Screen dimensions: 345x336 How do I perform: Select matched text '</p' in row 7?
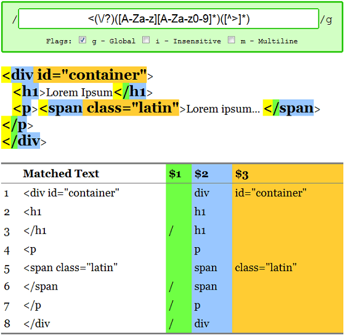[32, 306]
